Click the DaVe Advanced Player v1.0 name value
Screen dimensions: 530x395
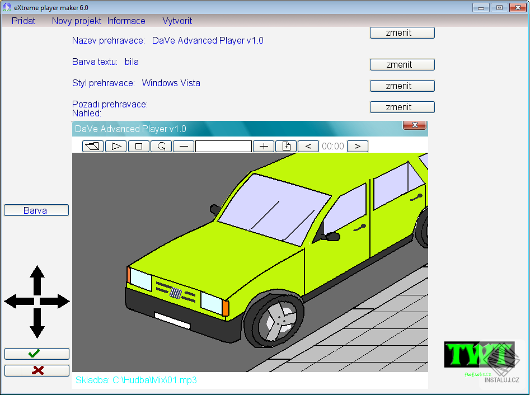click(208, 40)
